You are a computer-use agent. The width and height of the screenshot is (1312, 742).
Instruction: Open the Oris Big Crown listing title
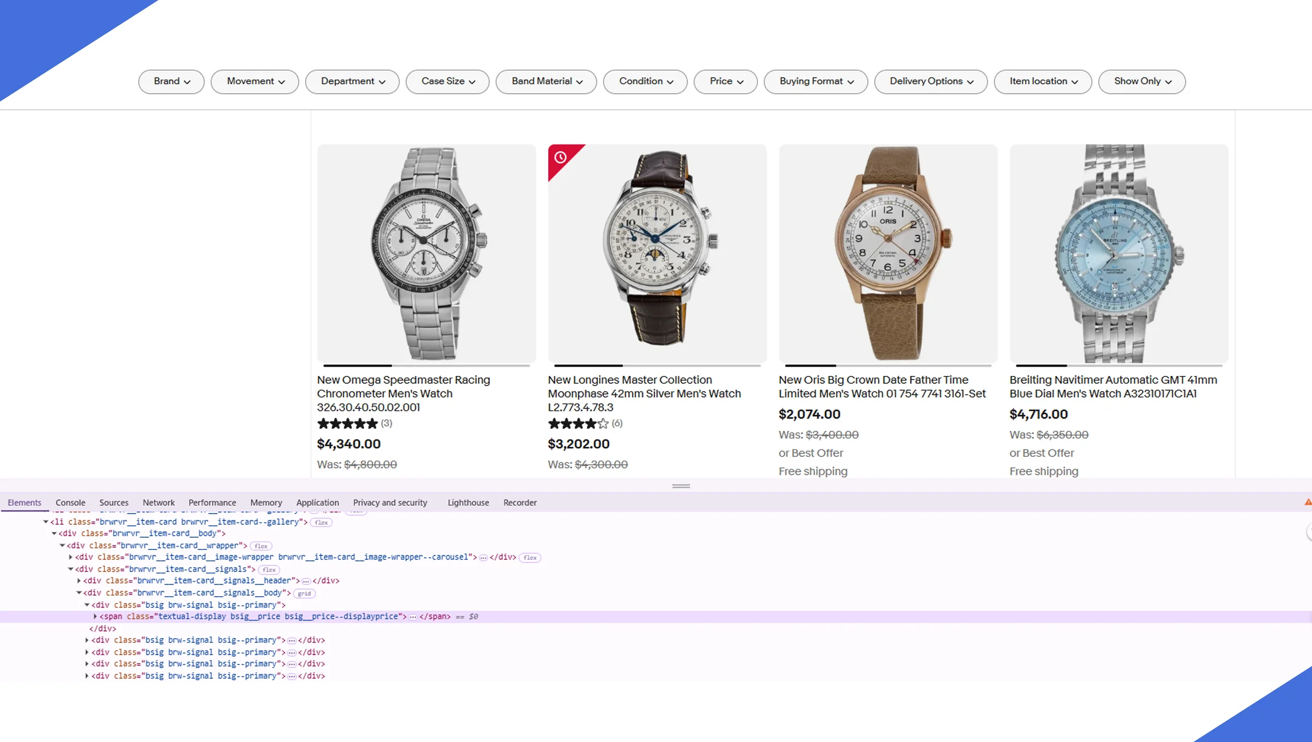tap(882, 387)
